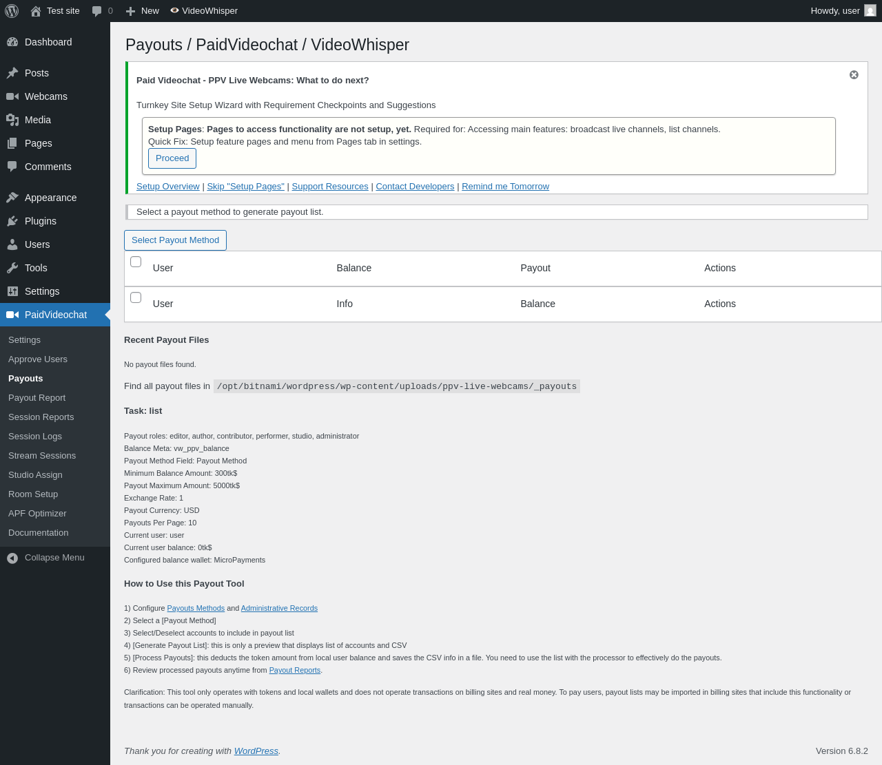Image resolution: width=882 pixels, height=765 pixels.
Task: Open the WordPress link in footer
Action: (256, 751)
